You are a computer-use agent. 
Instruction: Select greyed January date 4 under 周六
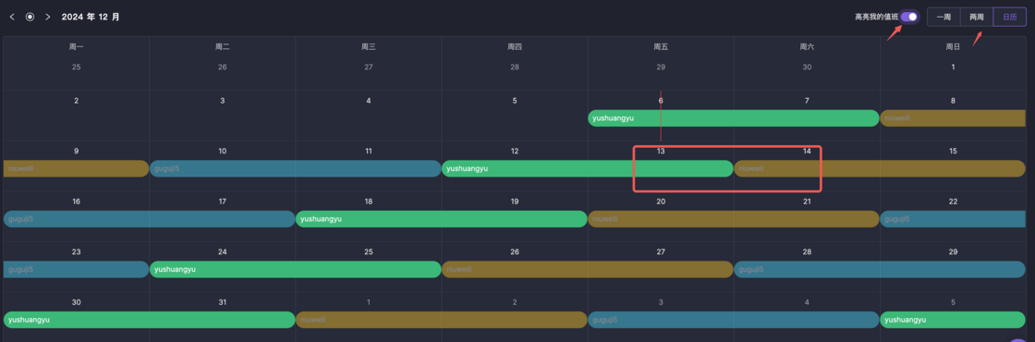[807, 302]
